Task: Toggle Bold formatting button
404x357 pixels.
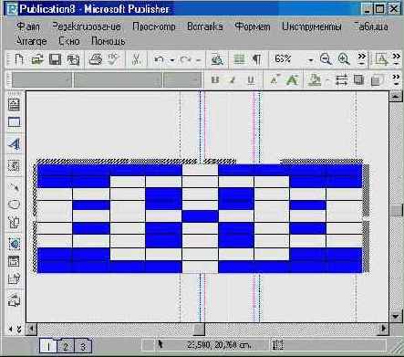Action: (x=215, y=79)
